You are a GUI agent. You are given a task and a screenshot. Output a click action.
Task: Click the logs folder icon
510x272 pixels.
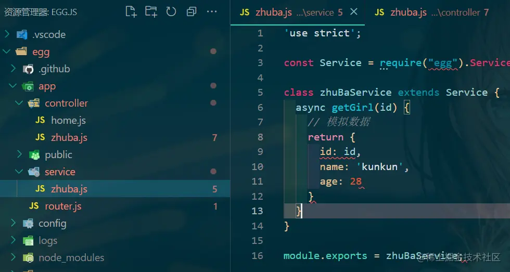coord(28,240)
